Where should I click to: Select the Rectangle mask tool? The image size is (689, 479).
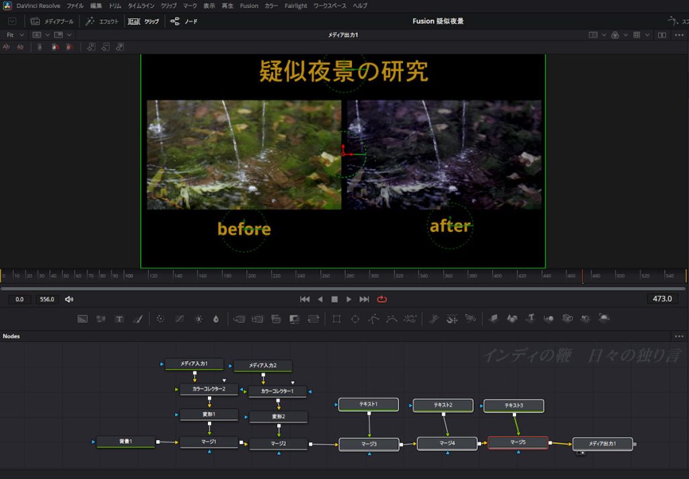coord(336,319)
